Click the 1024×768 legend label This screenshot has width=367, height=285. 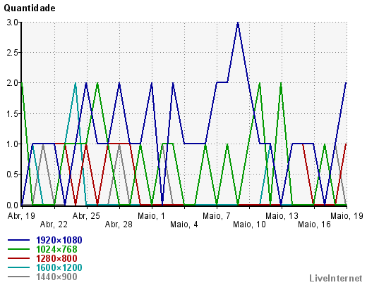pyautogui.click(x=56, y=249)
